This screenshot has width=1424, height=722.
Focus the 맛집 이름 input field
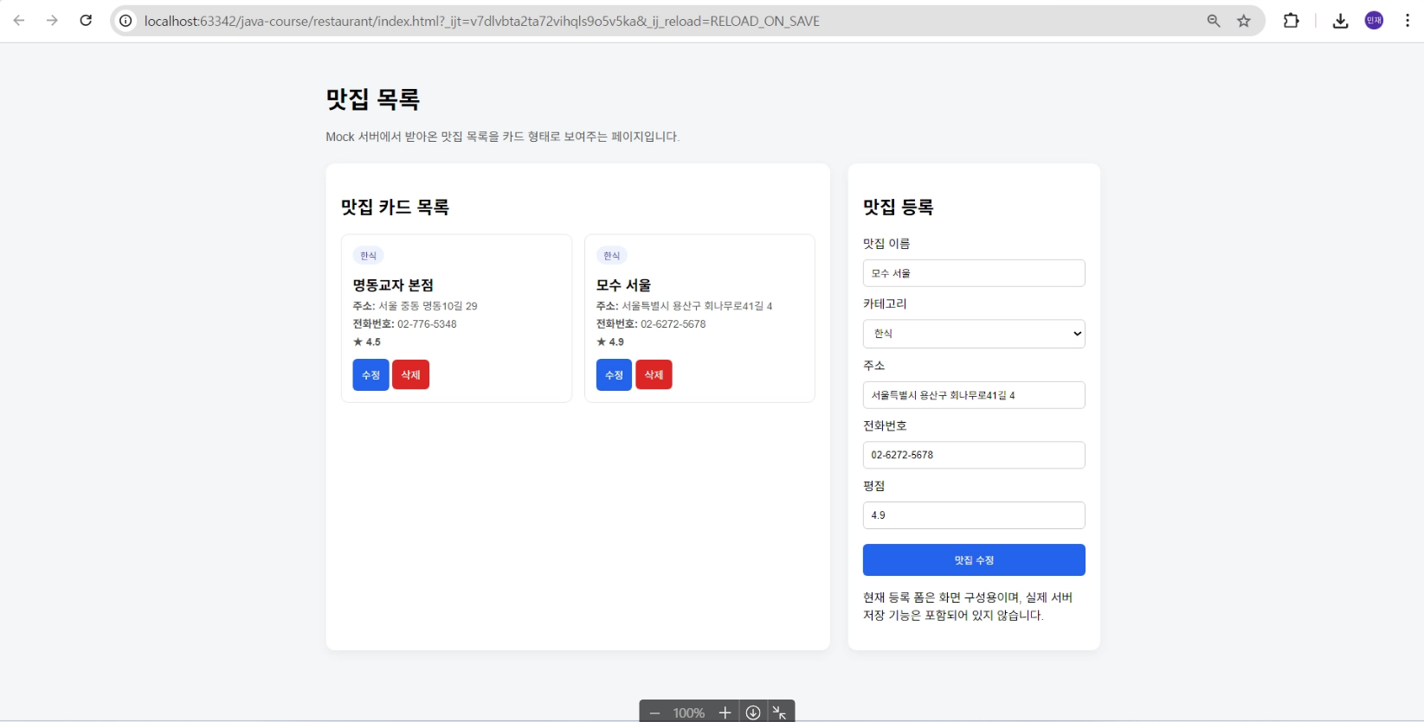tap(974, 273)
